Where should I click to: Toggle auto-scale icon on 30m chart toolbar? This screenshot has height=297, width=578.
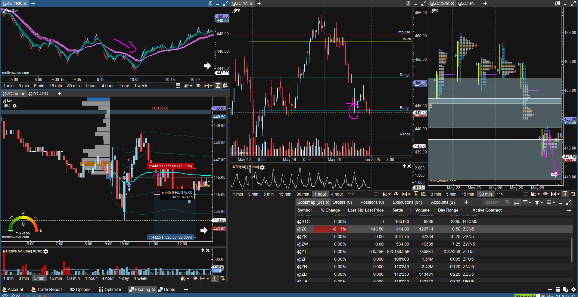click(565, 194)
